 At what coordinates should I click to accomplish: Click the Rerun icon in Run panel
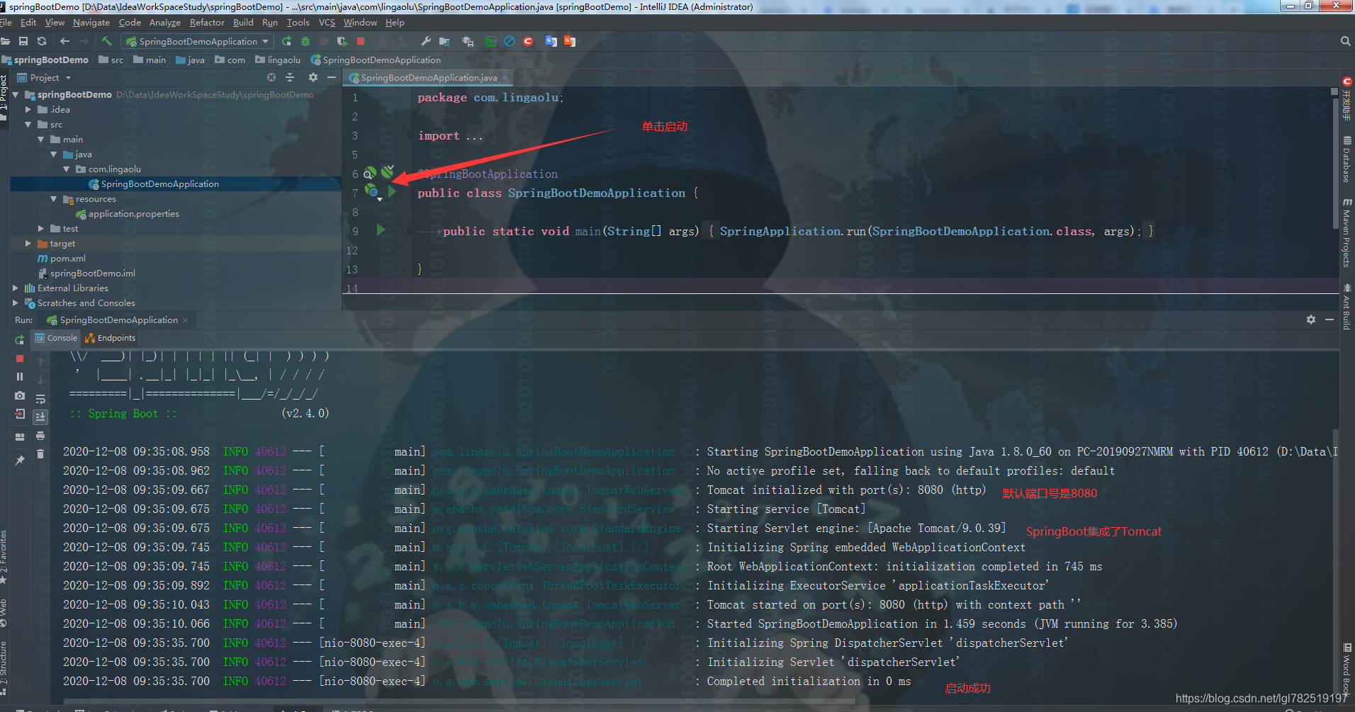pos(20,340)
